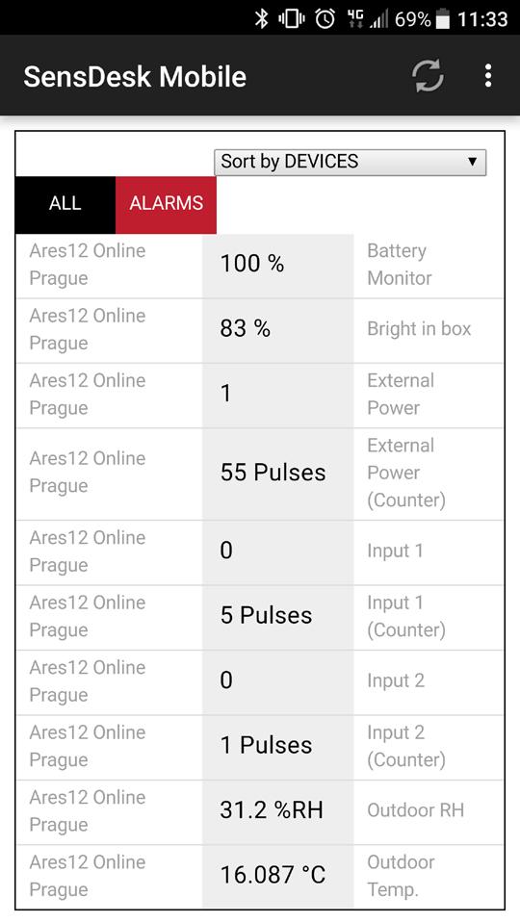Switch to the ALL tab
520x923 pixels.
tap(65, 204)
